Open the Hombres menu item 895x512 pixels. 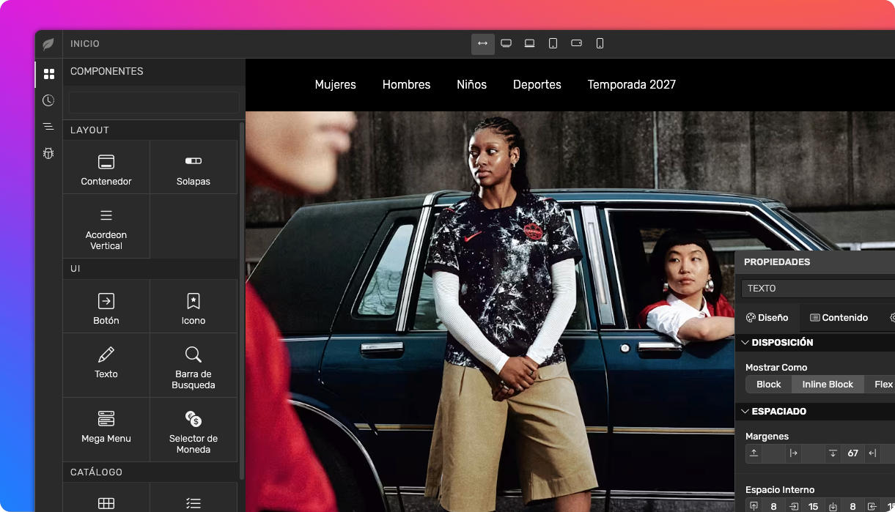pos(406,85)
